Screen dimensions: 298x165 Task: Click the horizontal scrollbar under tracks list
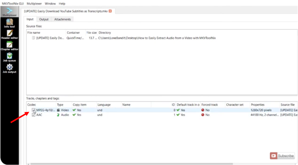click(131, 164)
